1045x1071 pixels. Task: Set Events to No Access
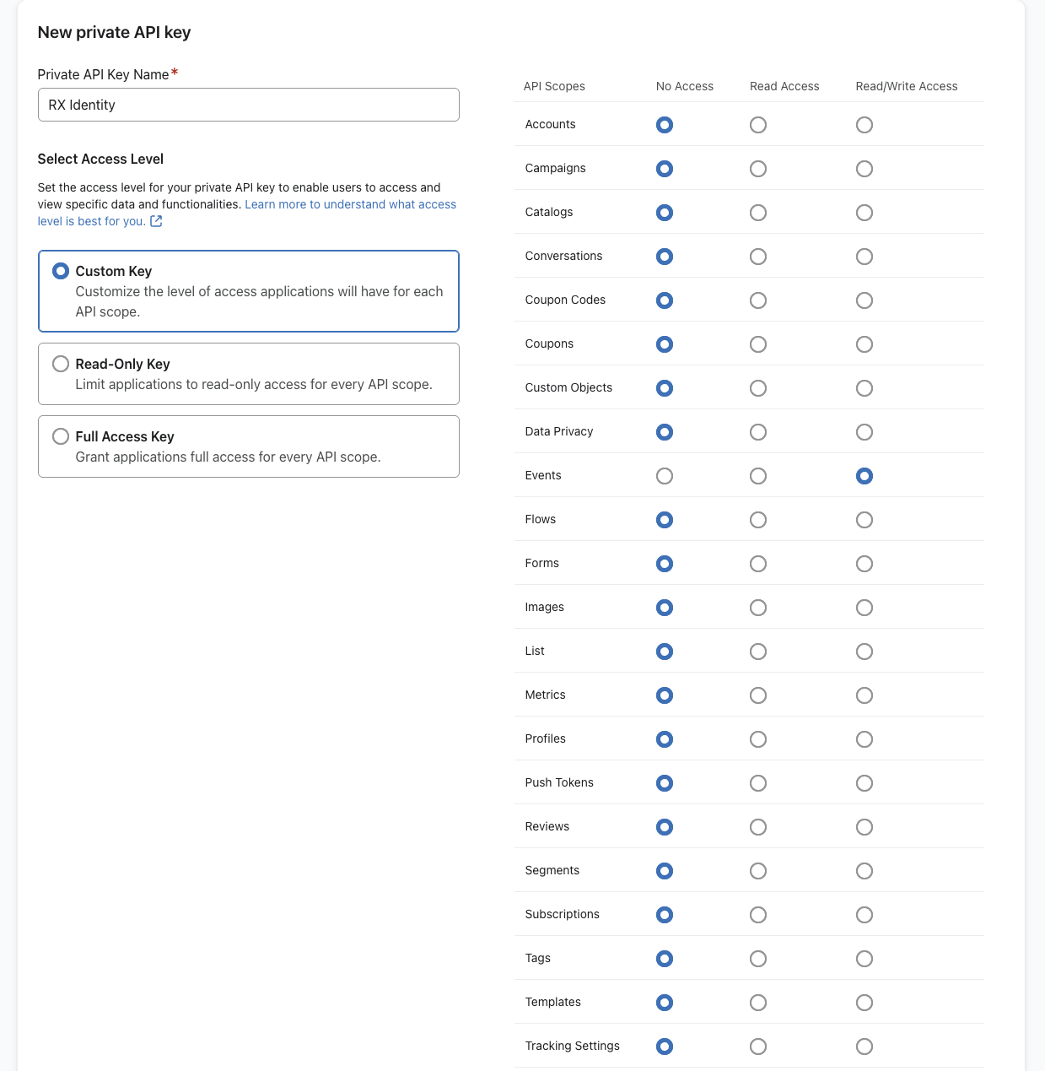click(x=665, y=476)
